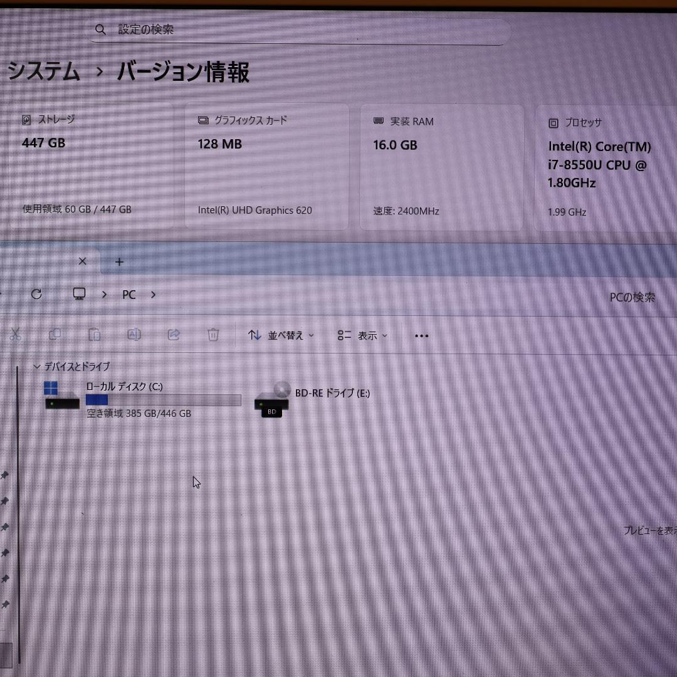Click the Copy icon in the toolbar

coord(55,335)
